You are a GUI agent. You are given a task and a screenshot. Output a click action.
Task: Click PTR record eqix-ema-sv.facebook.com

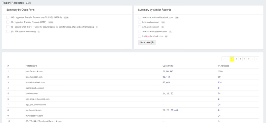pyautogui.click(x=37, y=99)
